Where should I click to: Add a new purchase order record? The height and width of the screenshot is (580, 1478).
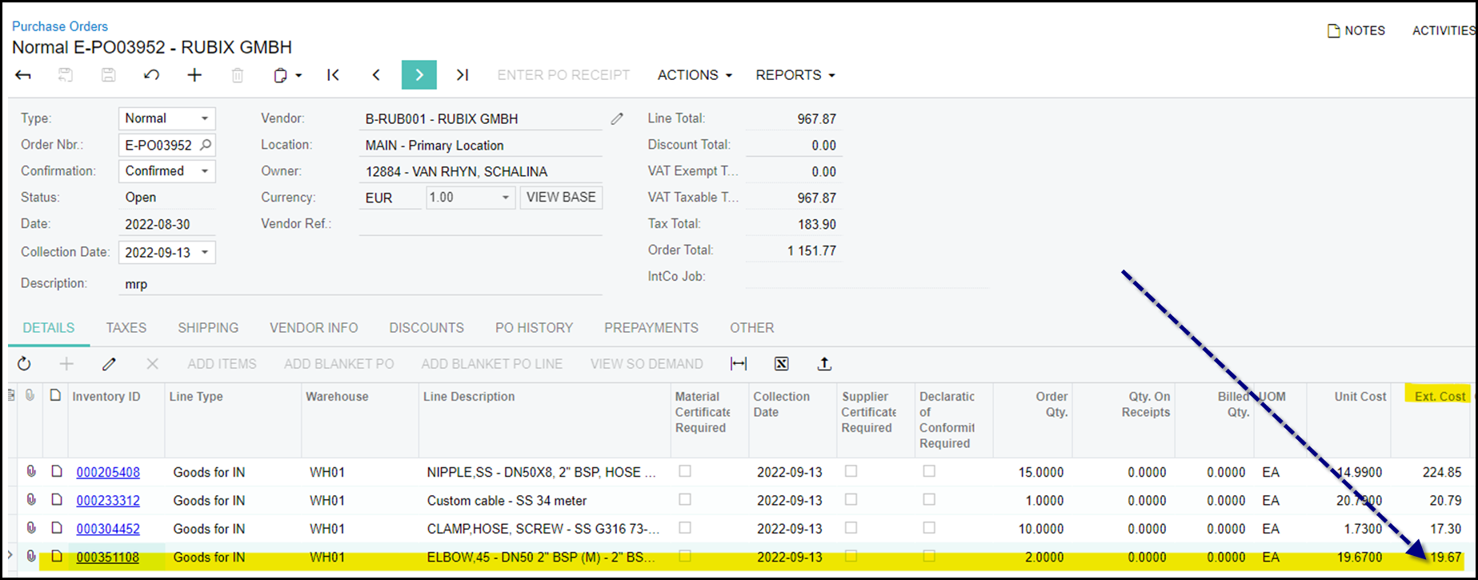tap(194, 75)
